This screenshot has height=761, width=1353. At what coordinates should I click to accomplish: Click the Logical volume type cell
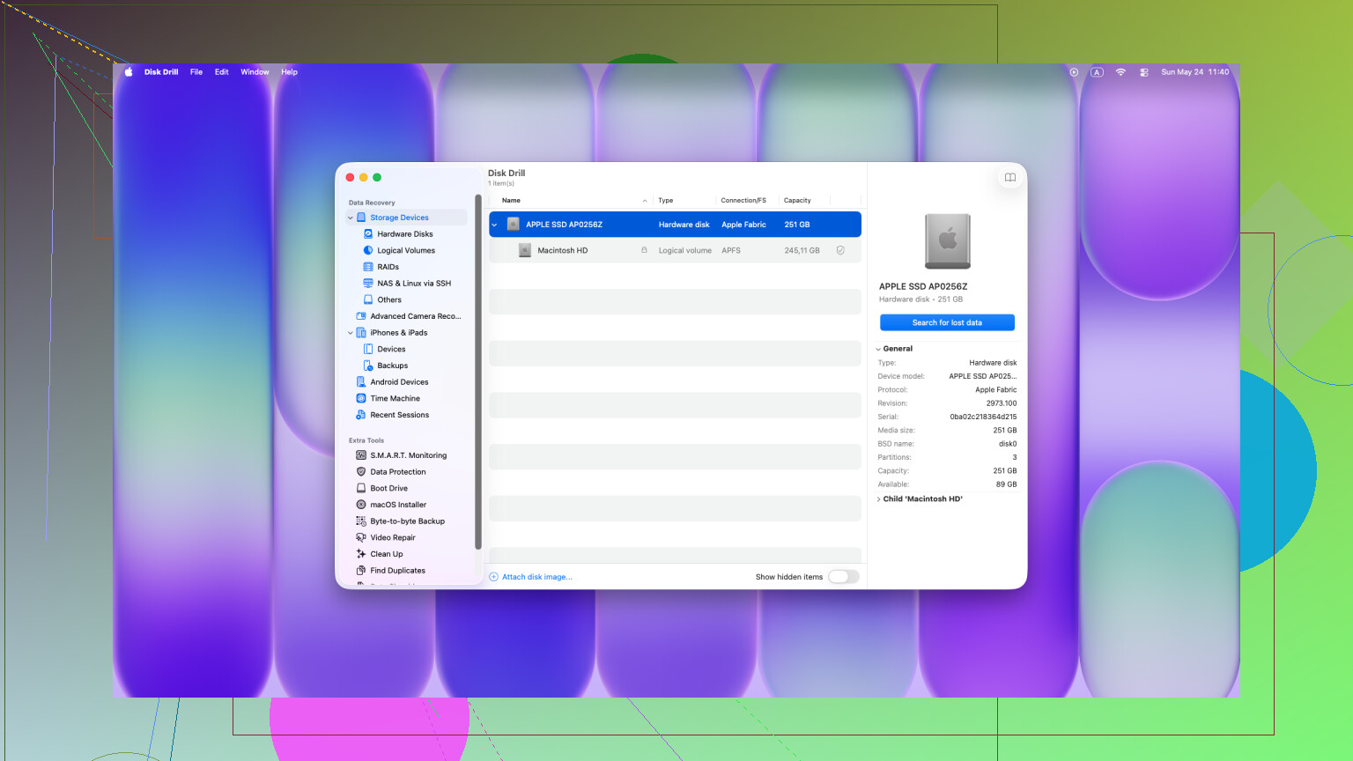684,251
